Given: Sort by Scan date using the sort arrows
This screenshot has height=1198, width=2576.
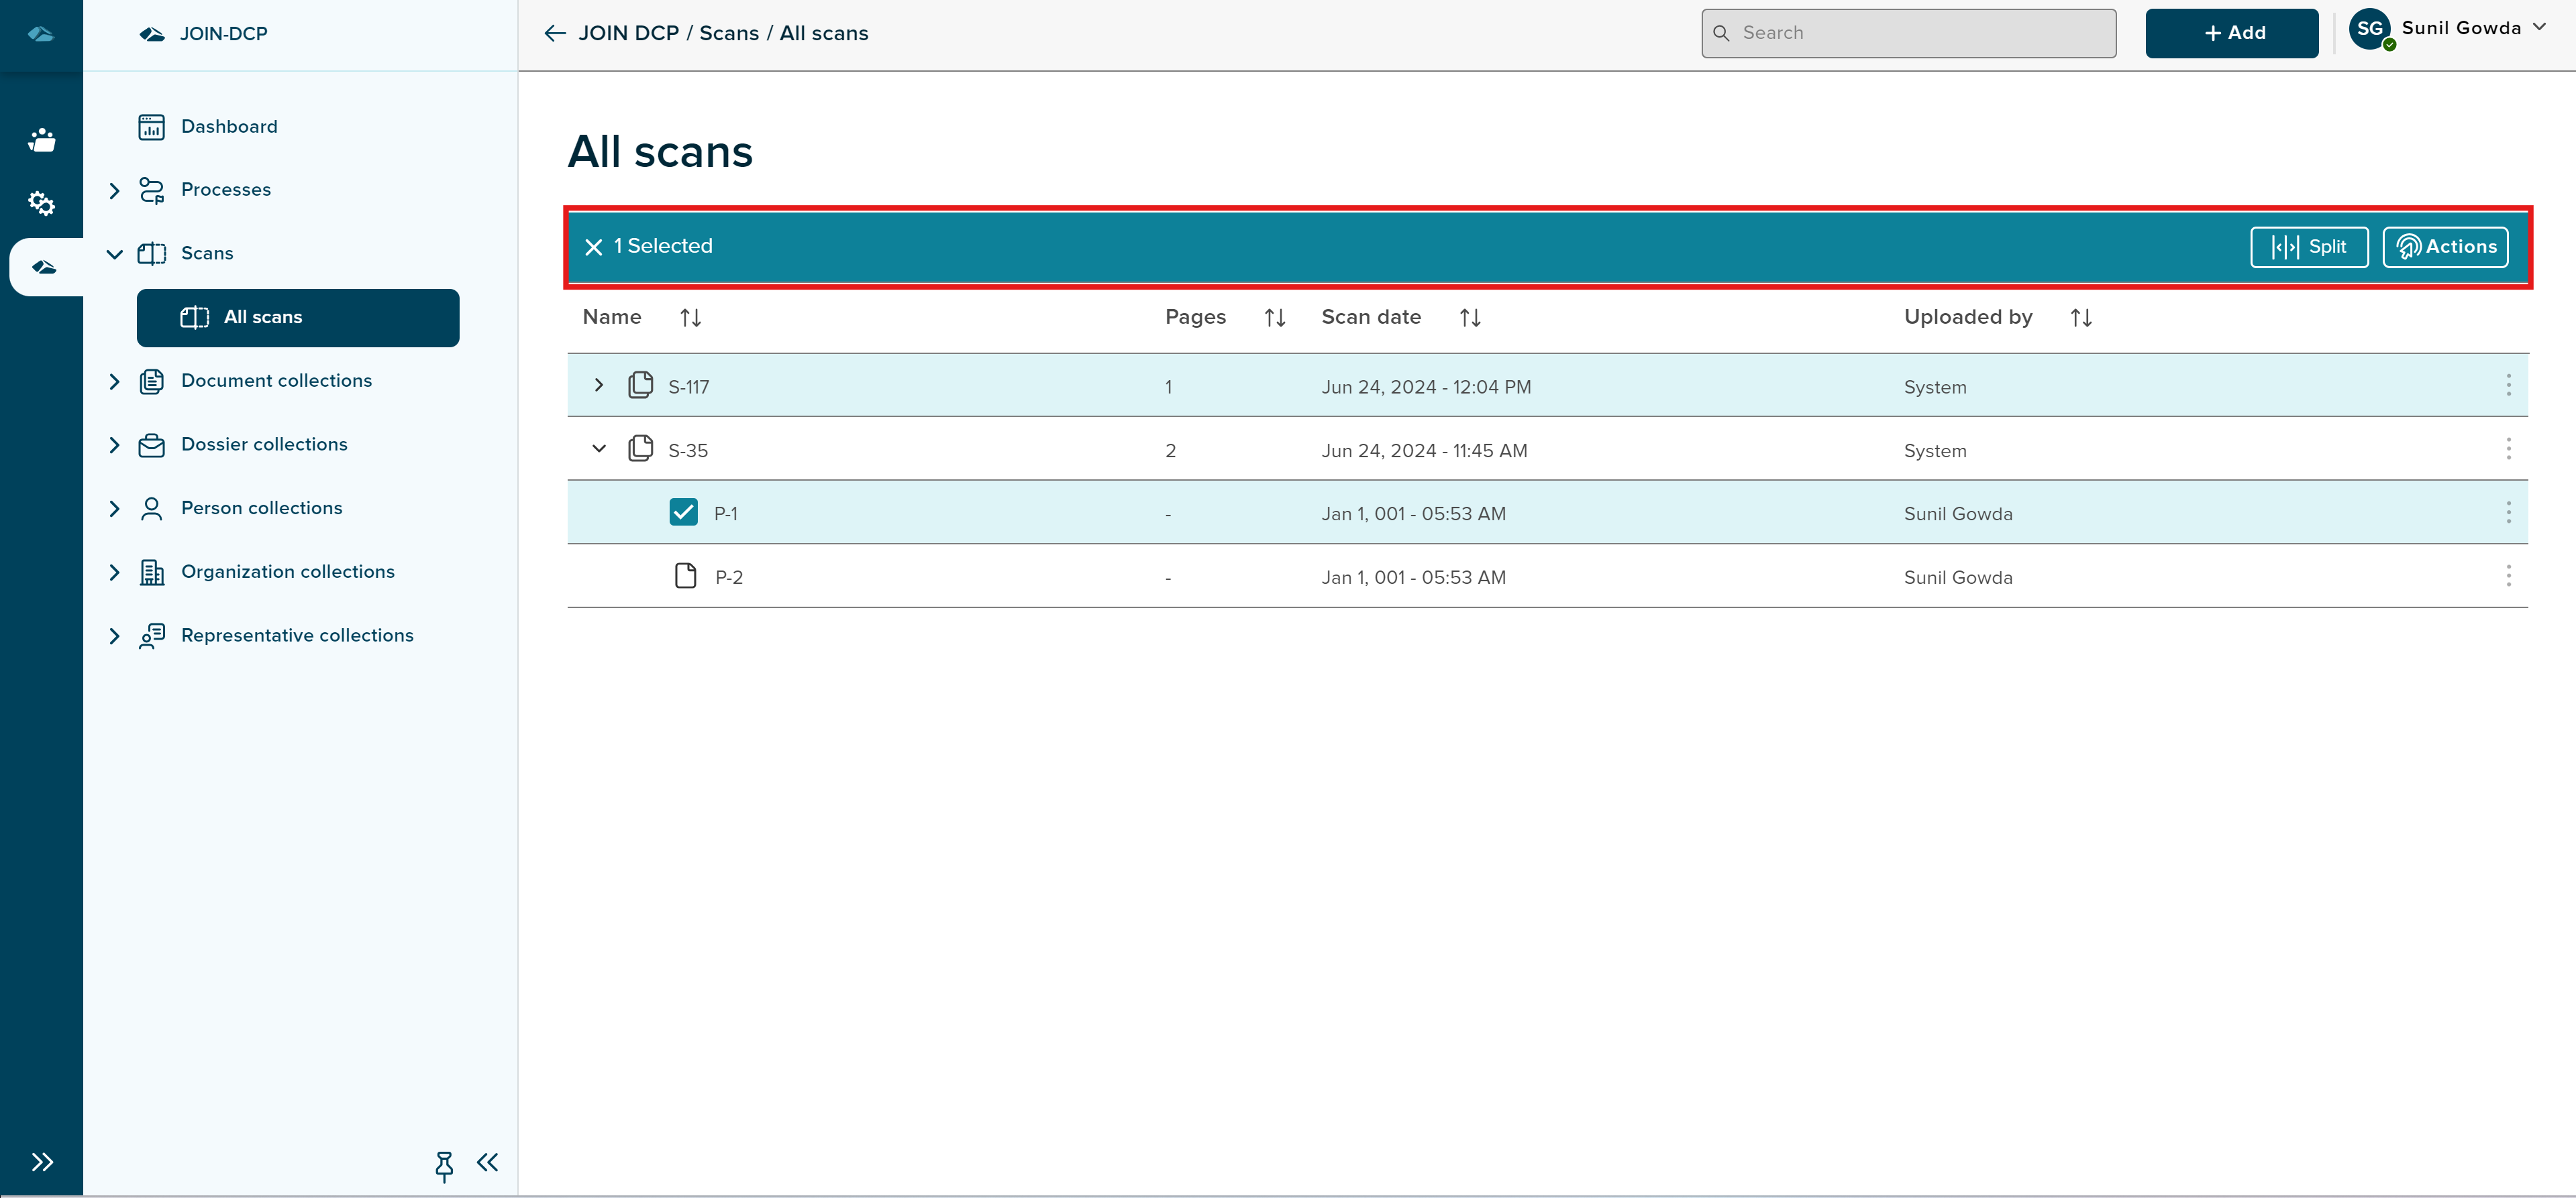Looking at the screenshot, I should (1469, 316).
